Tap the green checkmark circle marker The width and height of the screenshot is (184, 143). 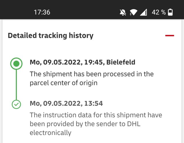point(16,104)
